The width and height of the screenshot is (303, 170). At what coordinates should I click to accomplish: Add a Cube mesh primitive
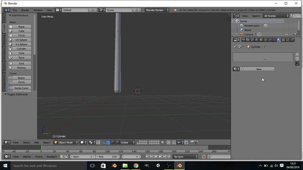point(20,31)
